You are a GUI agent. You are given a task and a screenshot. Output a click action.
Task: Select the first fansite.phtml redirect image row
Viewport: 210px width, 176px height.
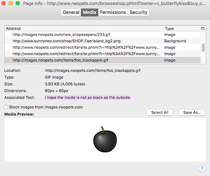click(x=103, y=47)
